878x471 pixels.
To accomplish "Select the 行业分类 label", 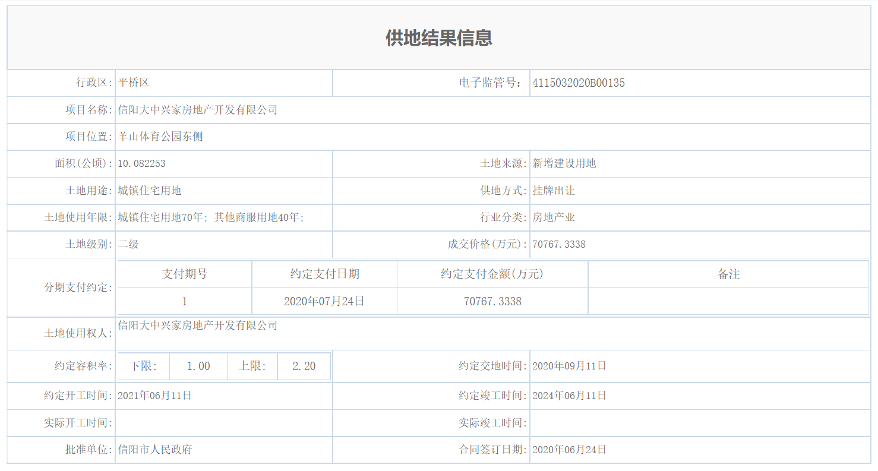I will (x=504, y=217).
